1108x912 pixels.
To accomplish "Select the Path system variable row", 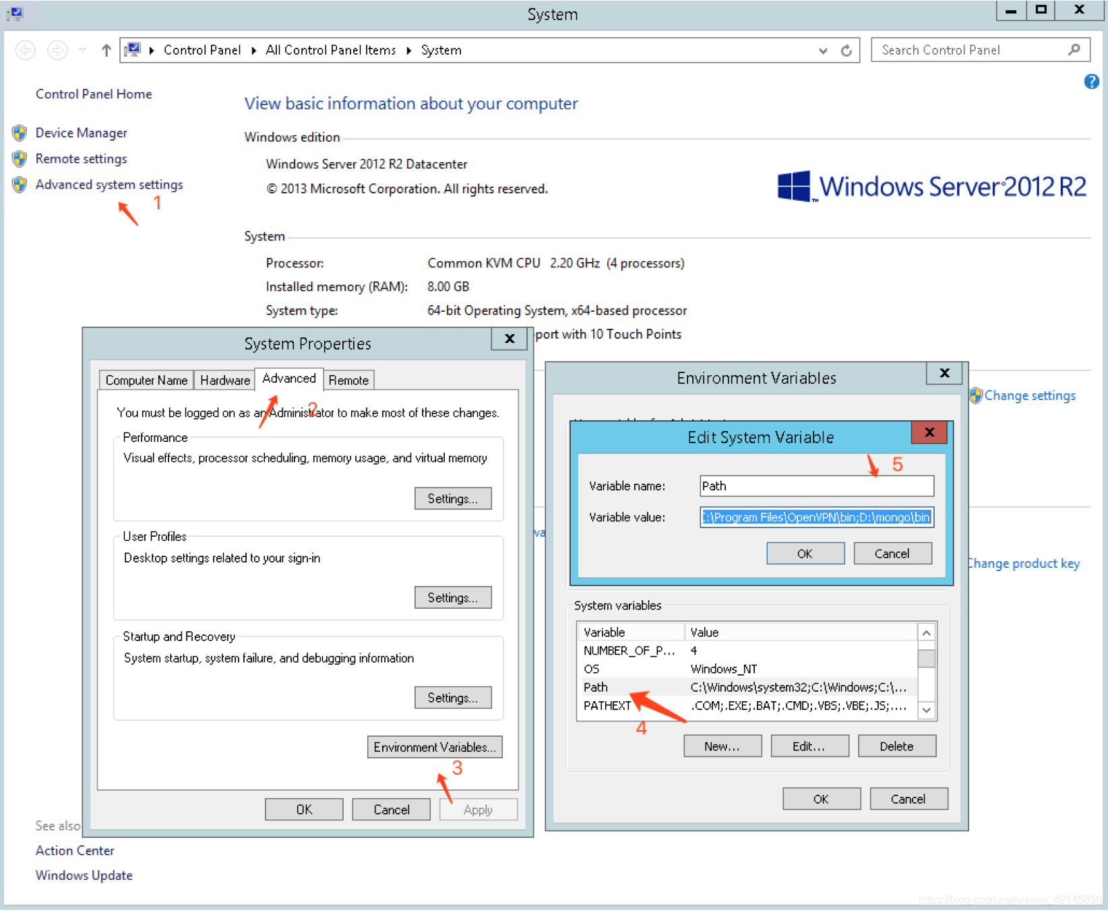I will click(747, 687).
